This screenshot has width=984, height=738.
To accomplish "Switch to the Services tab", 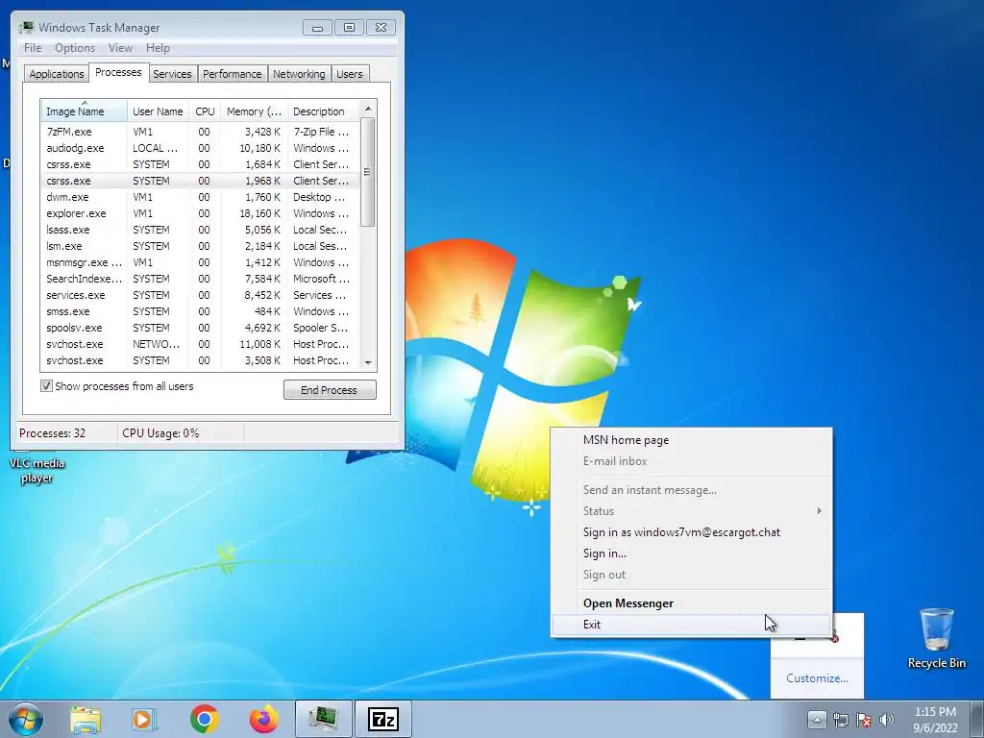I will click(172, 74).
